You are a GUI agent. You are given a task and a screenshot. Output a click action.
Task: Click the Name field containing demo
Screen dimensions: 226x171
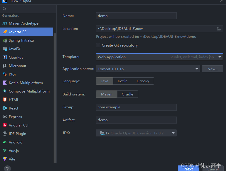(x=136, y=16)
